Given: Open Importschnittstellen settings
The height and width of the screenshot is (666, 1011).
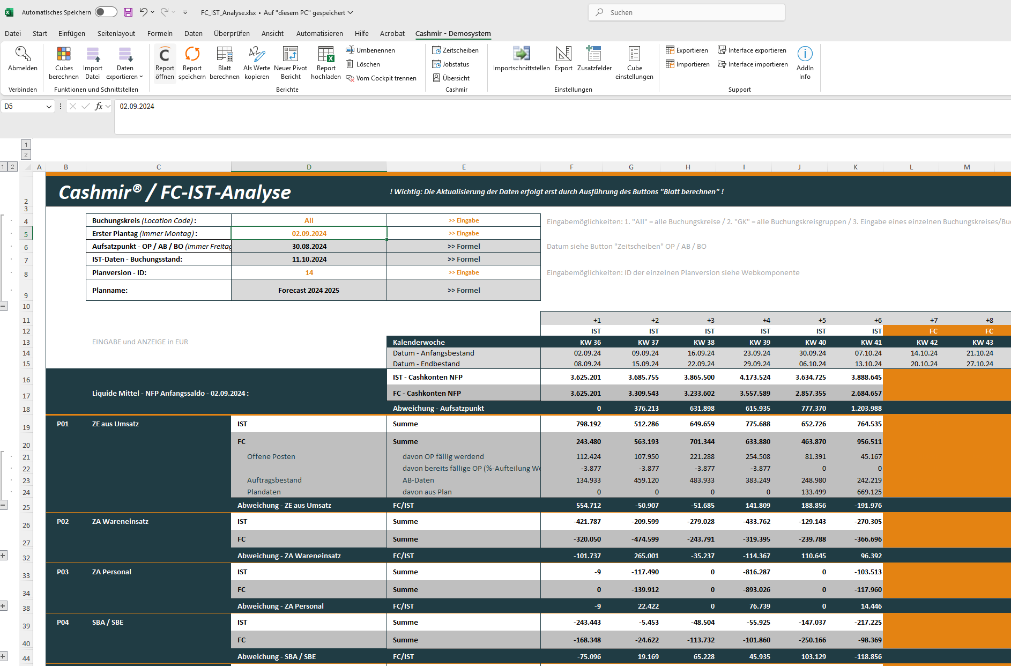Looking at the screenshot, I should click(522, 59).
